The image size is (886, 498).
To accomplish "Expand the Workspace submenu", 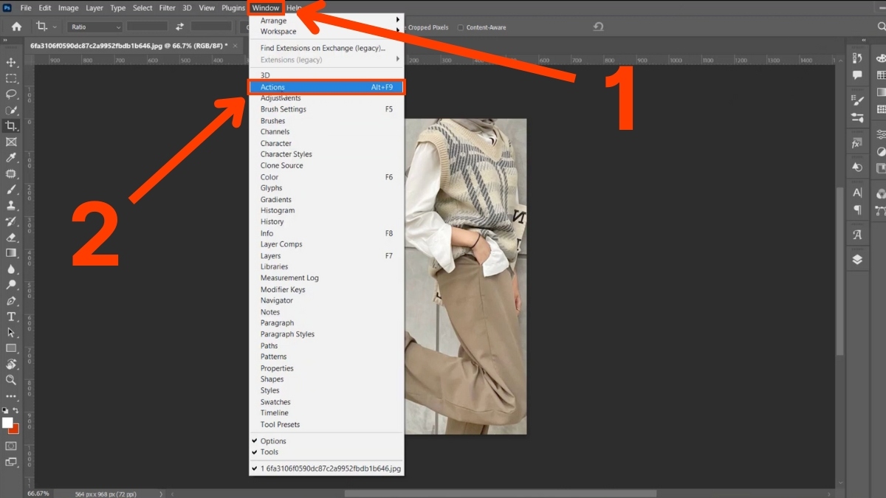I will [326, 32].
